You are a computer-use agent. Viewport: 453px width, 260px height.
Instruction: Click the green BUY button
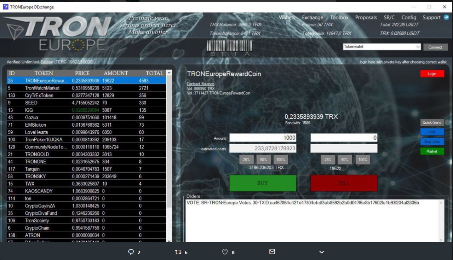point(263,183)
